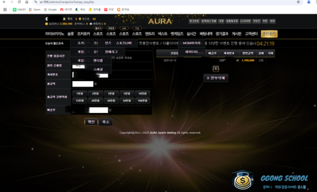Click the browser back arrow
Image resolution: width=317 pixels, height=192 pixels.
tap(4, 2)
